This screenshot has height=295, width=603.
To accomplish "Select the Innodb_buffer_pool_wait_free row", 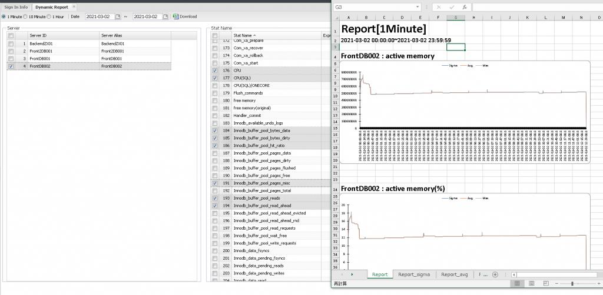I will pos(270,236).
